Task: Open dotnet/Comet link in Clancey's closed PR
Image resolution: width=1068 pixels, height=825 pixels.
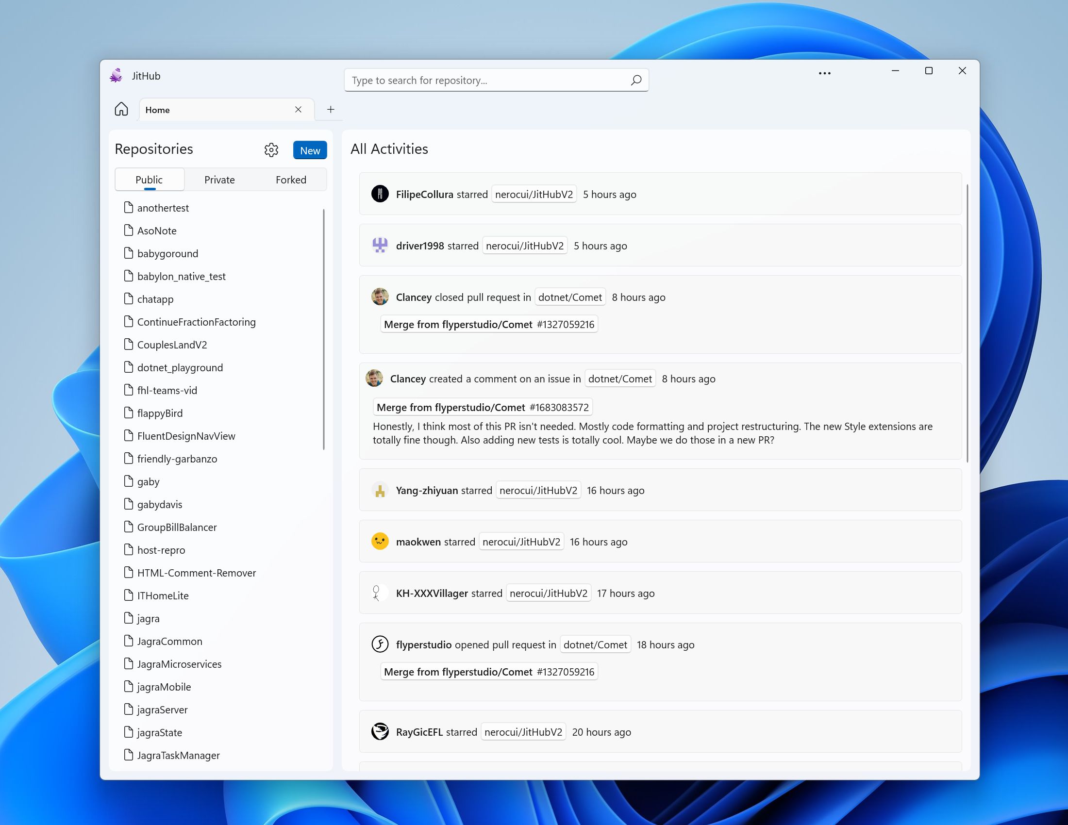Action: (570, 297)
